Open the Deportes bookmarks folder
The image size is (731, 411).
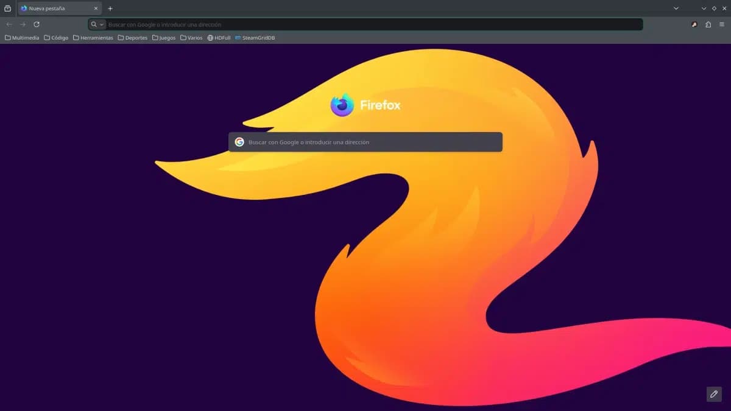tap(132, 37)
